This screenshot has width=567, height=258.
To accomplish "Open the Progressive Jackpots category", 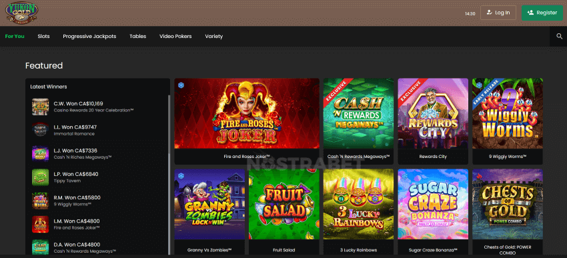I will click(x=89, y=36).
